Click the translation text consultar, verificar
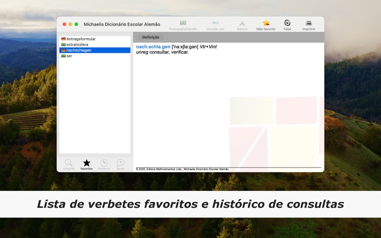The width and height of the screenshot is (381, 238). point(169,52)
